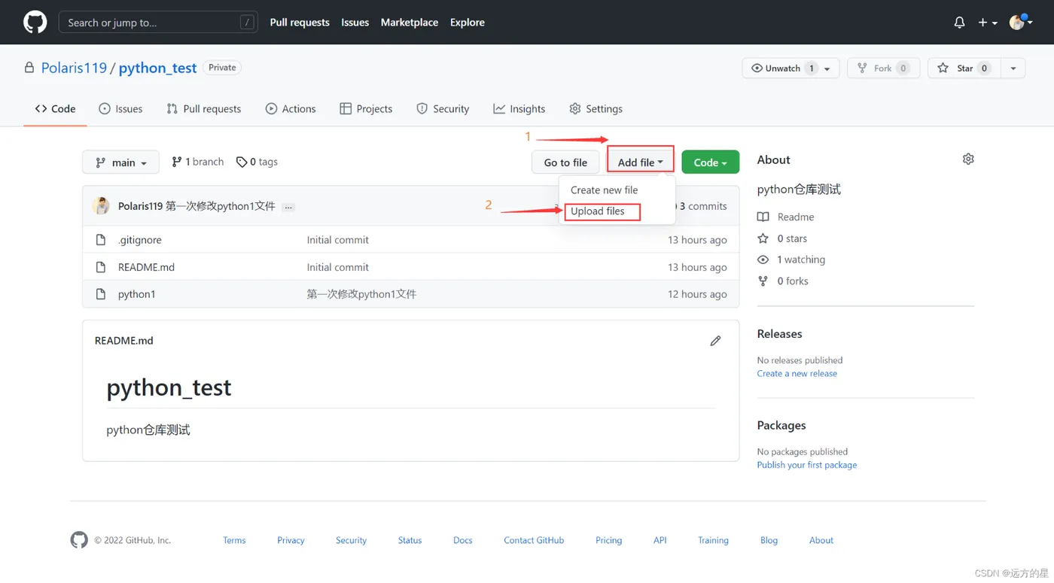Screen dimensions: 1054x583
Task: Open the .gitignore file
Action: [140, 240]
